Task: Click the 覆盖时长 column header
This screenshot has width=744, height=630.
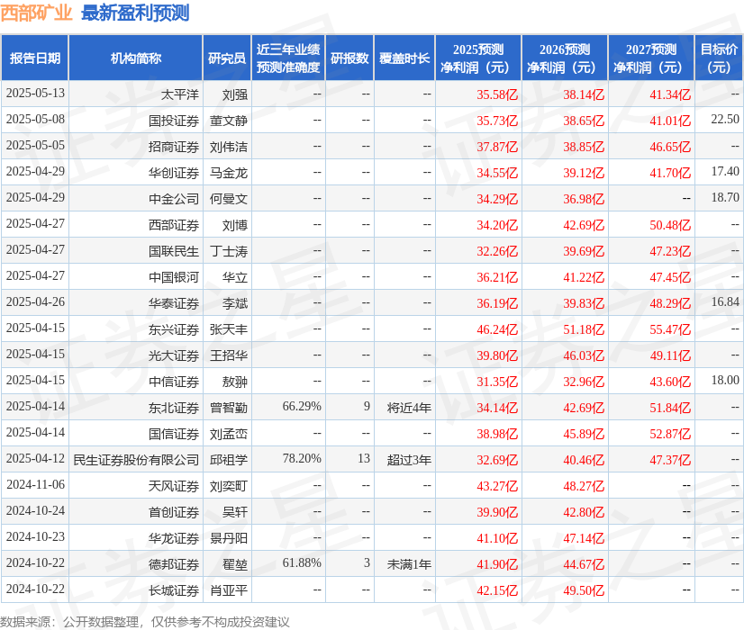Action: (404, 56)
